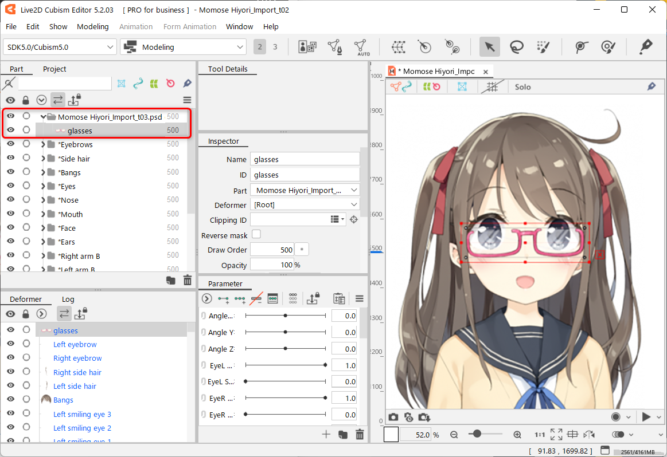Click the Name input field in Inspector
Viewport: 667px width, 457px height.
(x=305, y=159)
